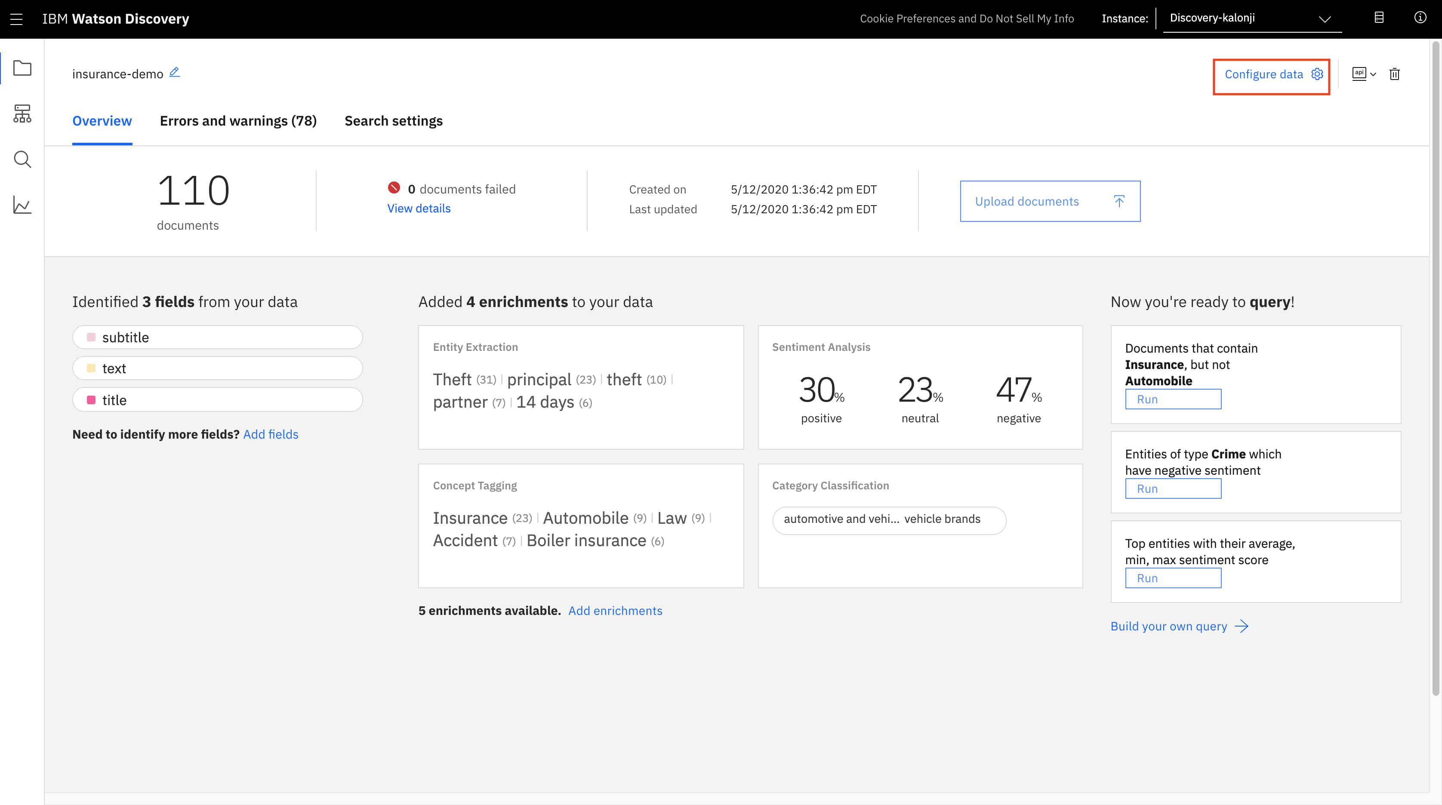
Task: Click the red failed documents icon
Action: [394, 188]
